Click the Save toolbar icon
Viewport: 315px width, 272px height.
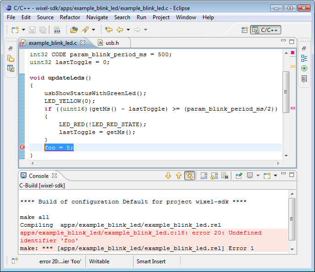tap(32, 30)
